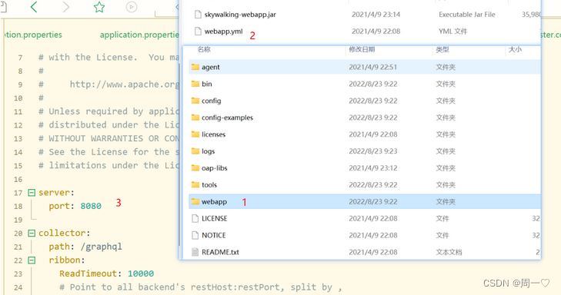
Task: Switch to the application.properties editor tab
Action: (139, 35)
